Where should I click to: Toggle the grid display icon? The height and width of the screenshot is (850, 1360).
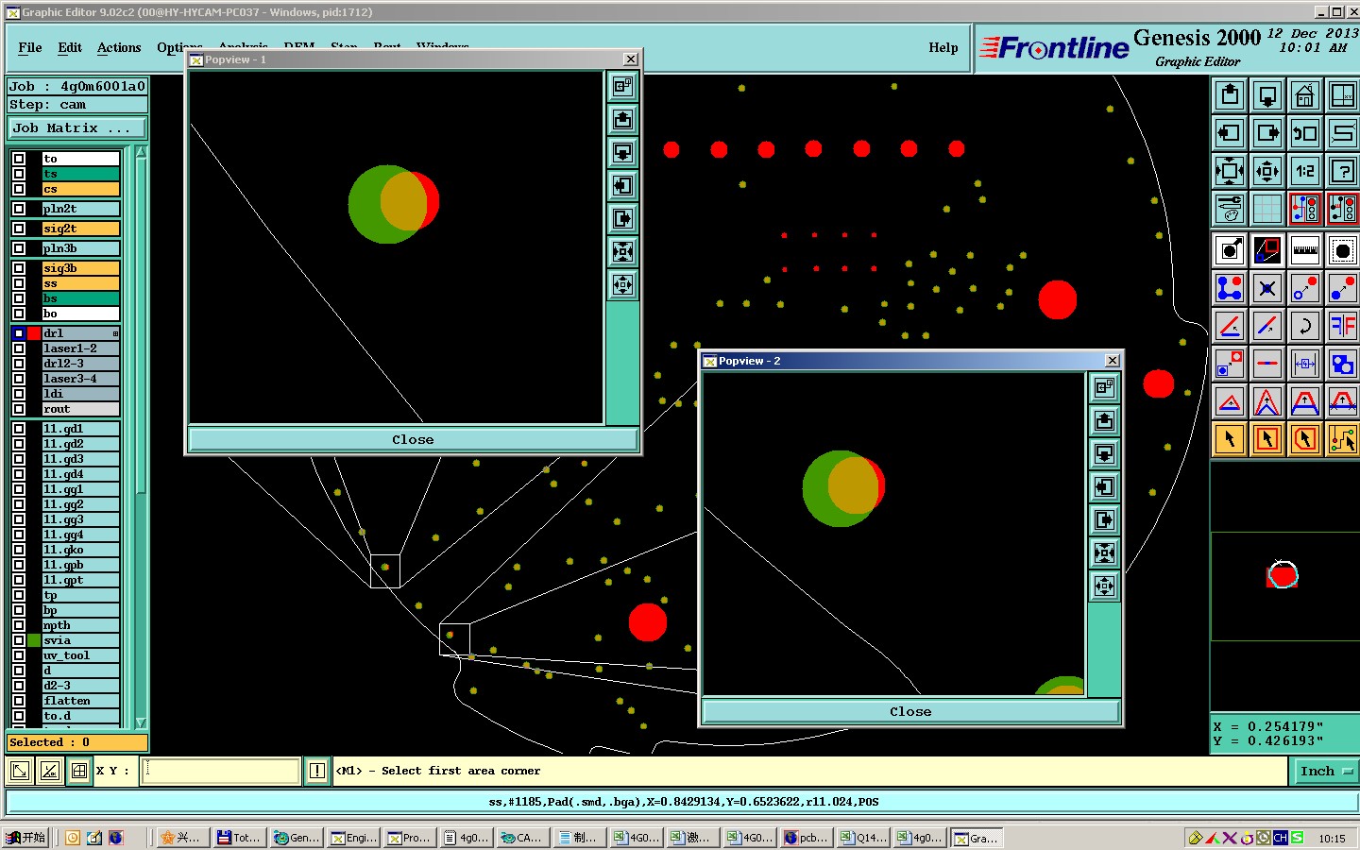[x=1267, y=209]
